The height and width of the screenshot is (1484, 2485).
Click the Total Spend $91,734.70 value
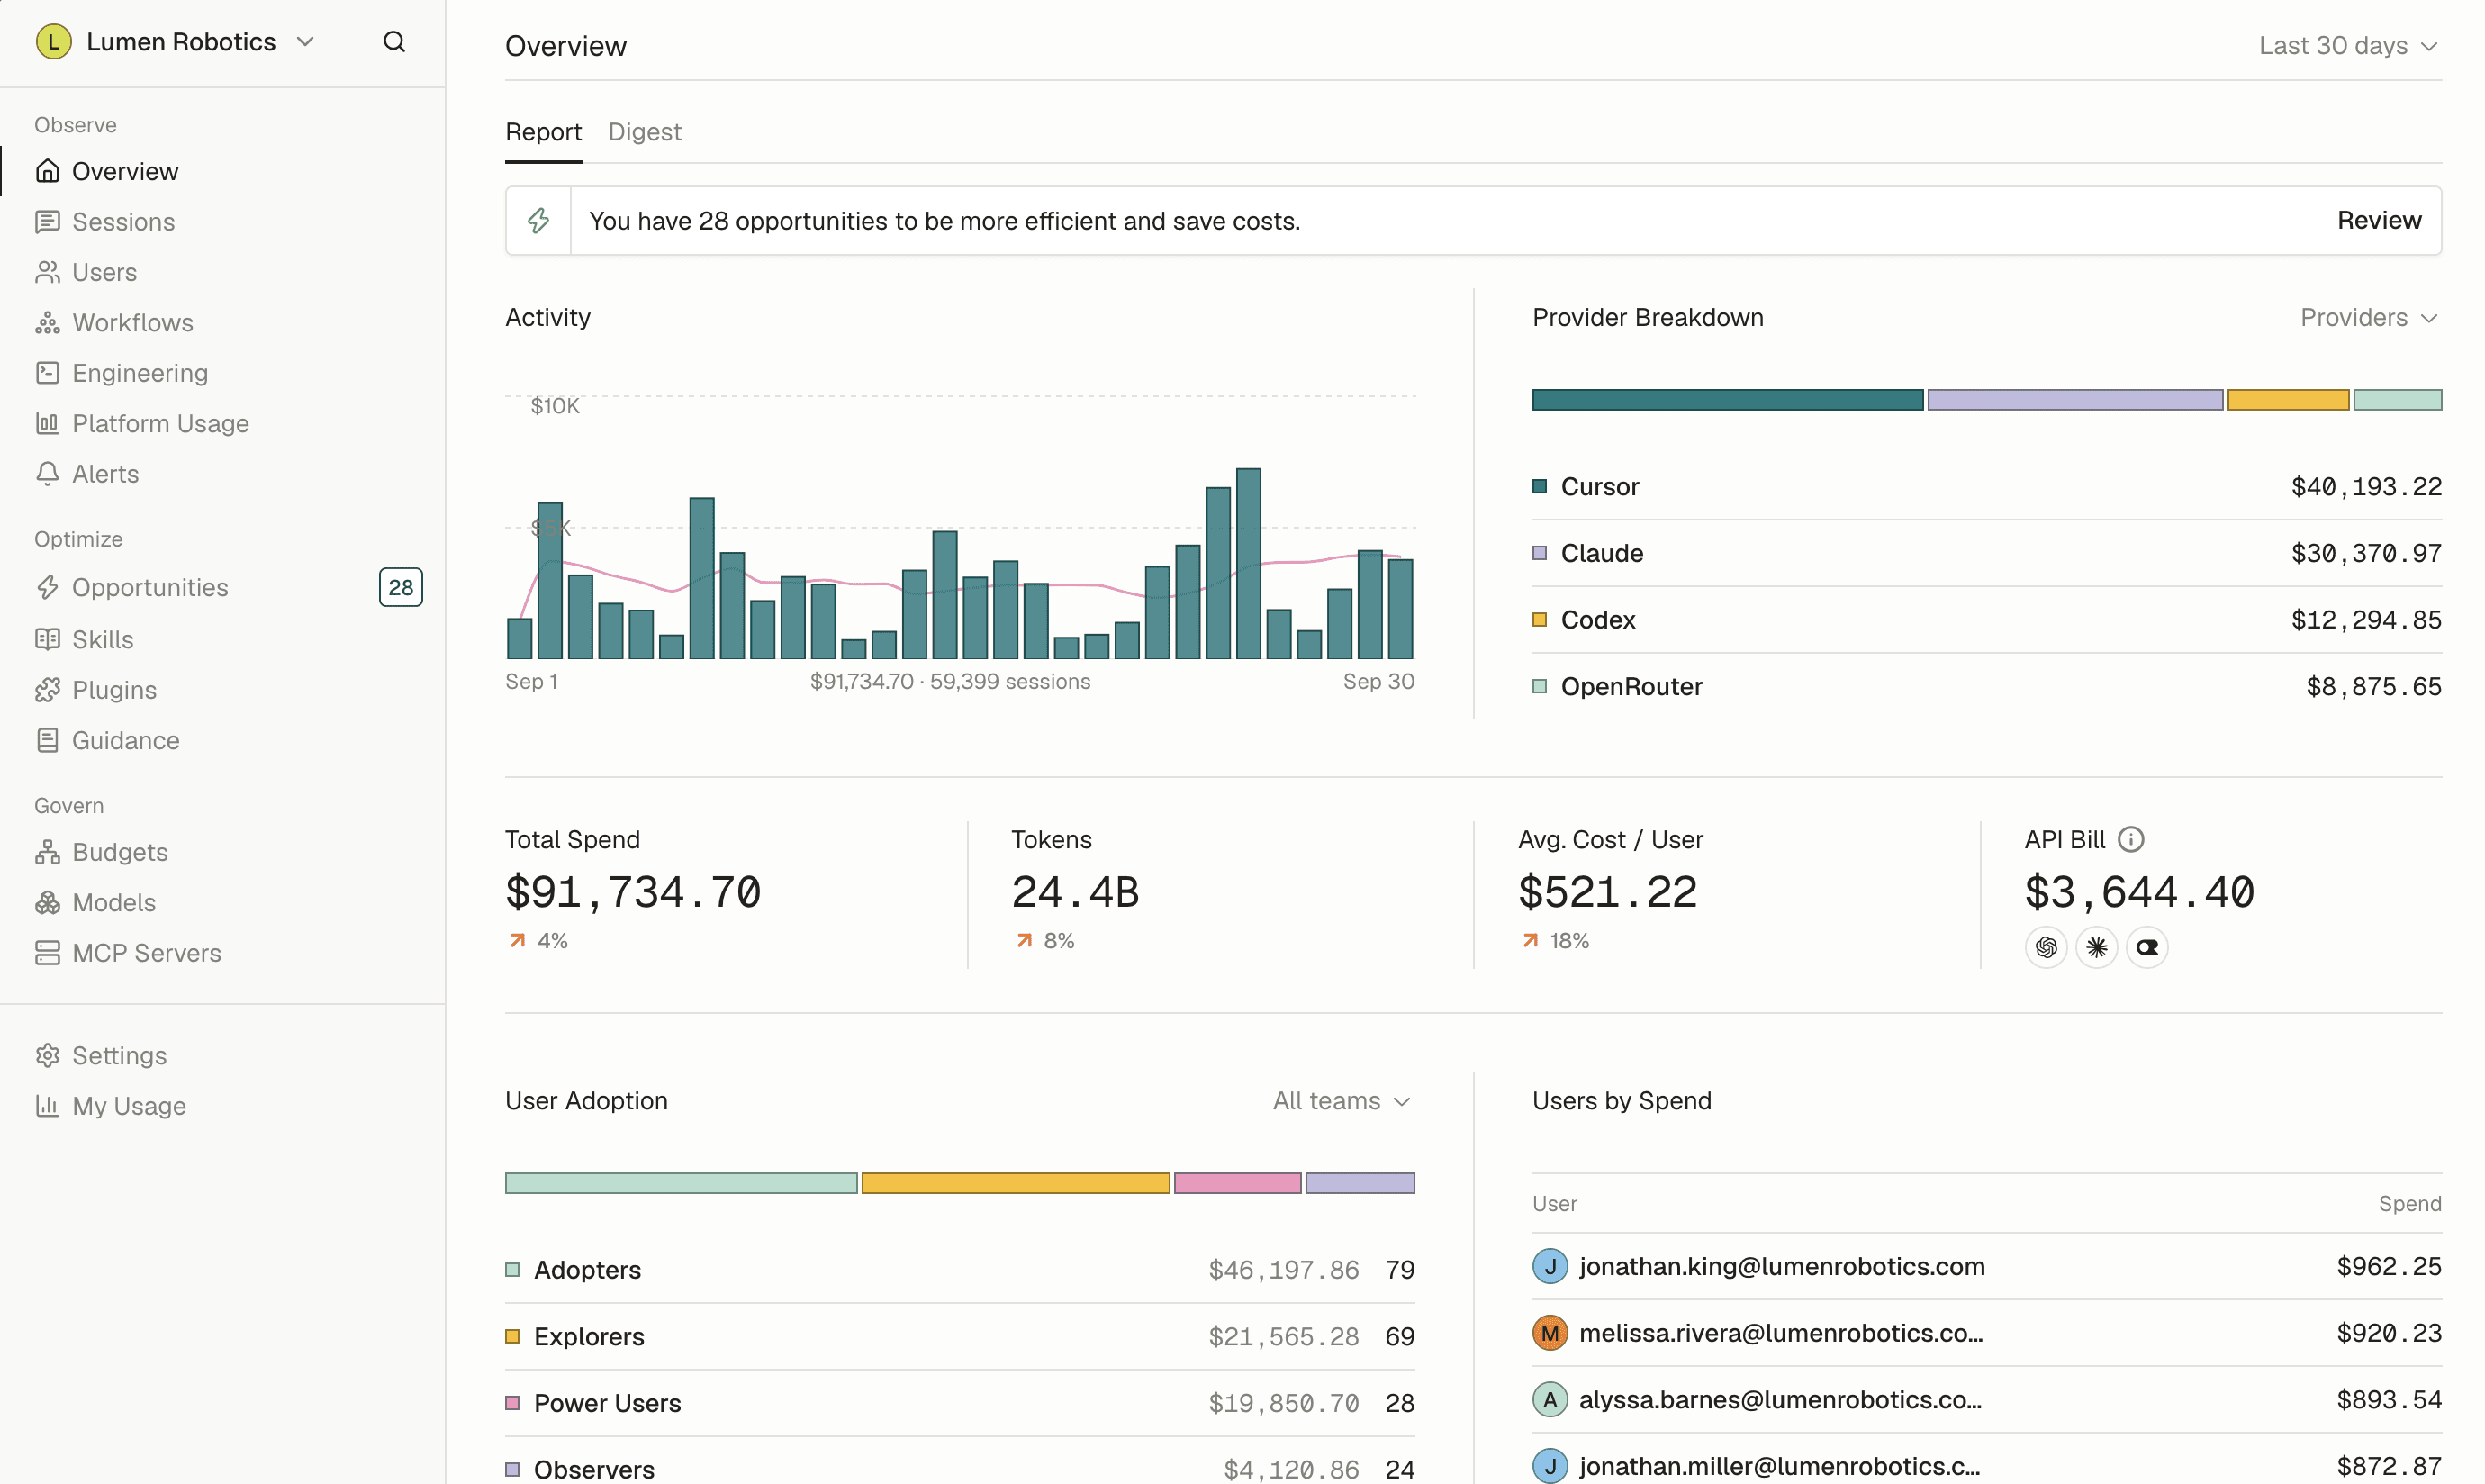(x=633, y=893)
